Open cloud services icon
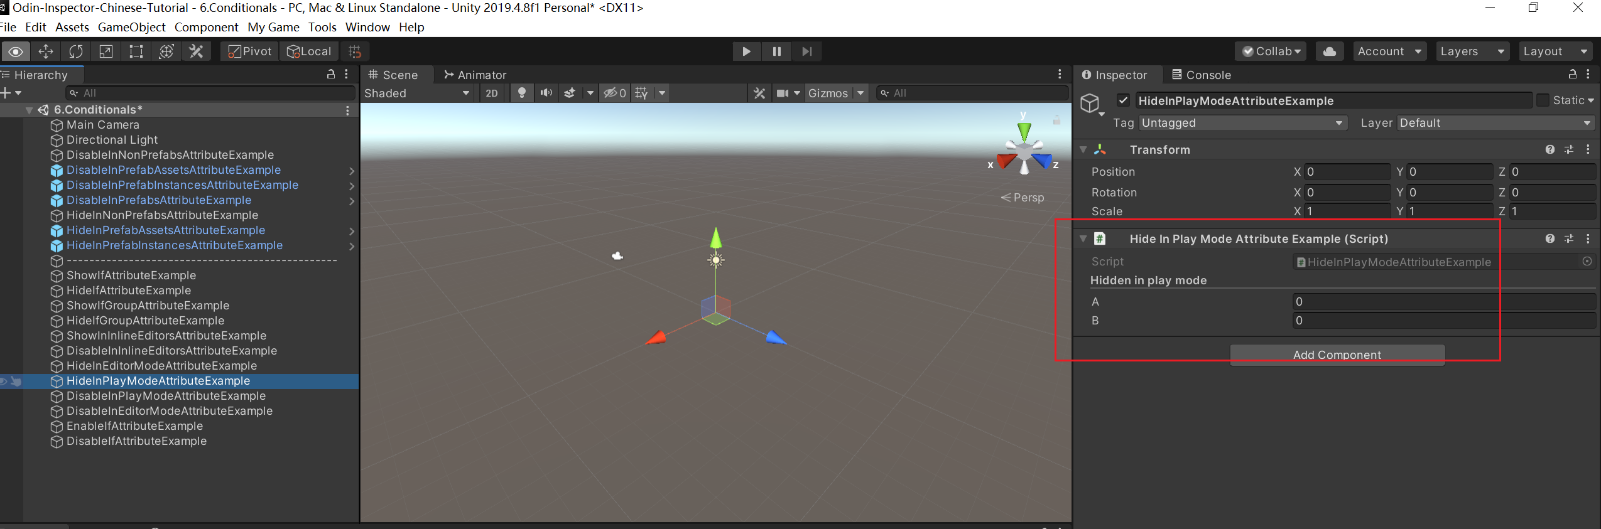 (1329, 51)
